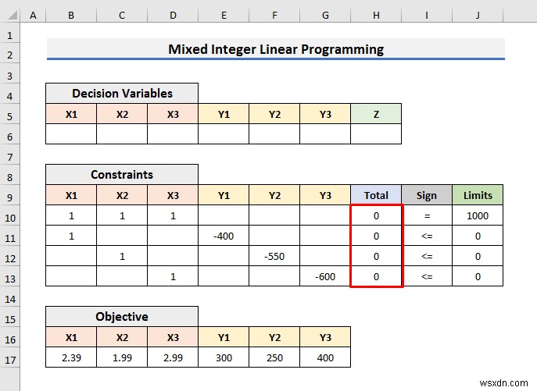This screenshot has height=391, width=537.
Task: Click the green Z header cell
Action: (376, 114)
